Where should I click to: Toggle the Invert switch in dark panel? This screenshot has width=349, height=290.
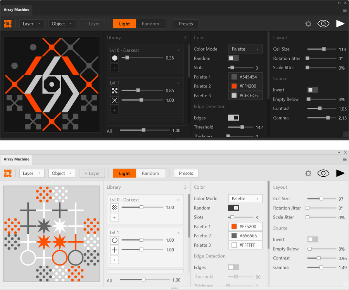[313, 90]
